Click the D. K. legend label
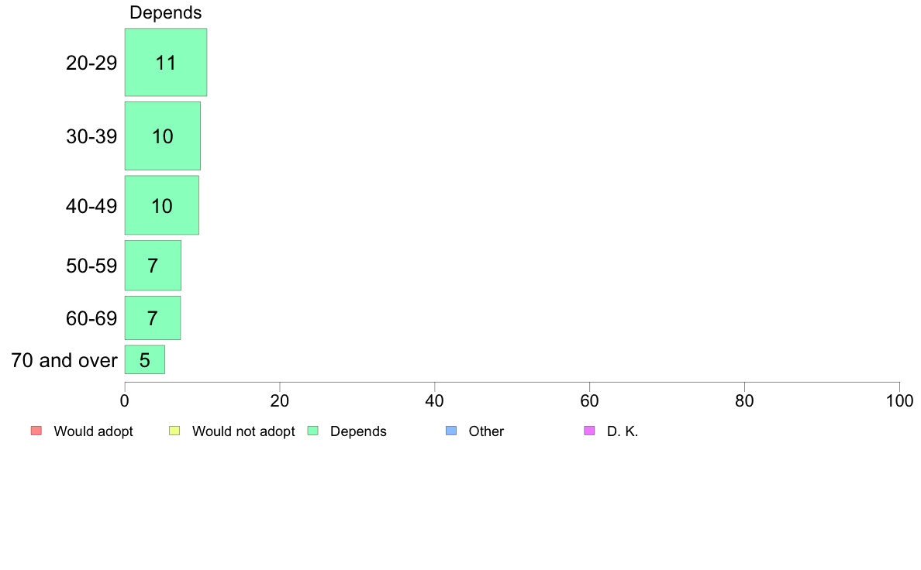Screen dimensions: 921x570 (x=623, y=431)
